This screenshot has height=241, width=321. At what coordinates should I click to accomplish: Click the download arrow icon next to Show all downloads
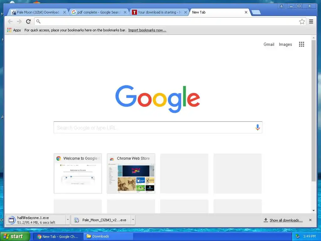[x=266, y=220]
